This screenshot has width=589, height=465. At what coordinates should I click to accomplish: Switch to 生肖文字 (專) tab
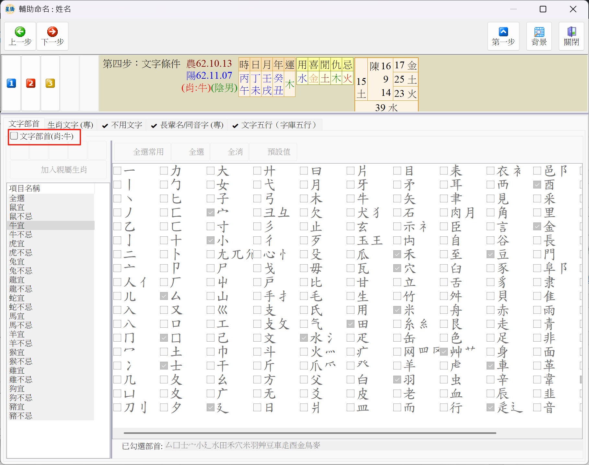pyautogui.click(x=70, y=125)
